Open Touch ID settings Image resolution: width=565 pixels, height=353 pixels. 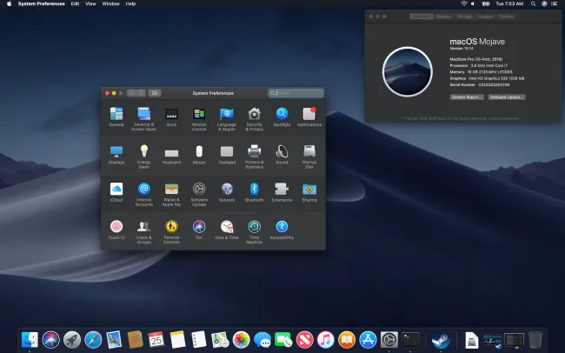(116, 227)
